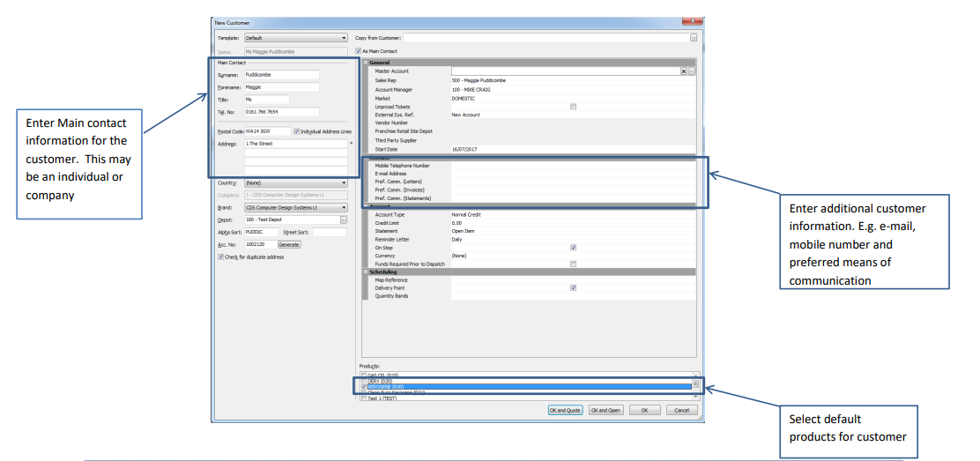Clear the Master Account field with X icon

pos(684,71)
